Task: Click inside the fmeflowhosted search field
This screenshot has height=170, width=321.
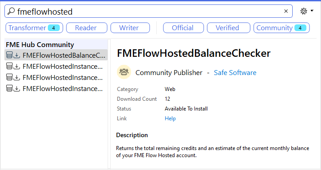Action: point(148,11)
